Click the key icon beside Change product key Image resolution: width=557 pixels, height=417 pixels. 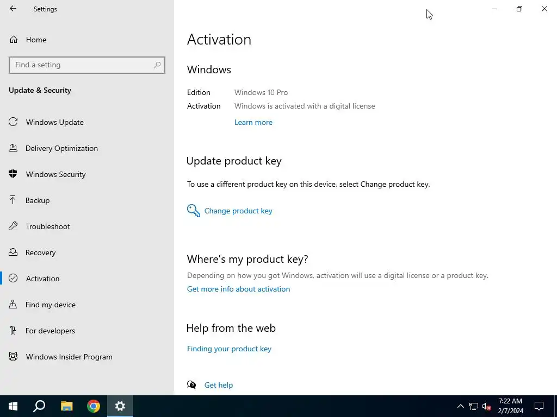click(194, 211)
